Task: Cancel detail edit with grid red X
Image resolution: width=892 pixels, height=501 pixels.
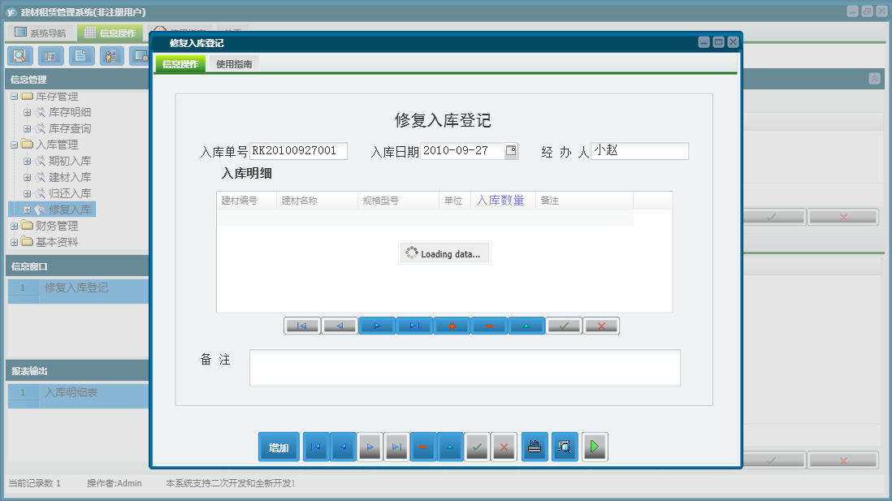Action: 601,326
